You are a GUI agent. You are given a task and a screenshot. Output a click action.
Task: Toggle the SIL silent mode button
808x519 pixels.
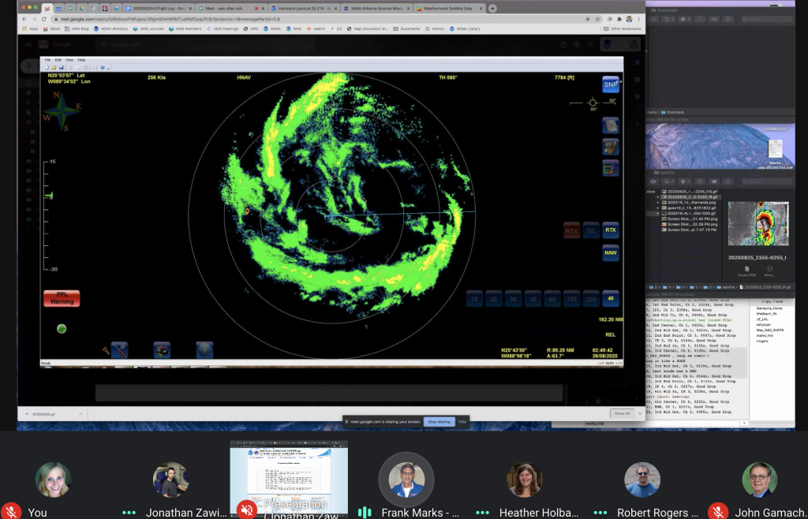(591, 230)
